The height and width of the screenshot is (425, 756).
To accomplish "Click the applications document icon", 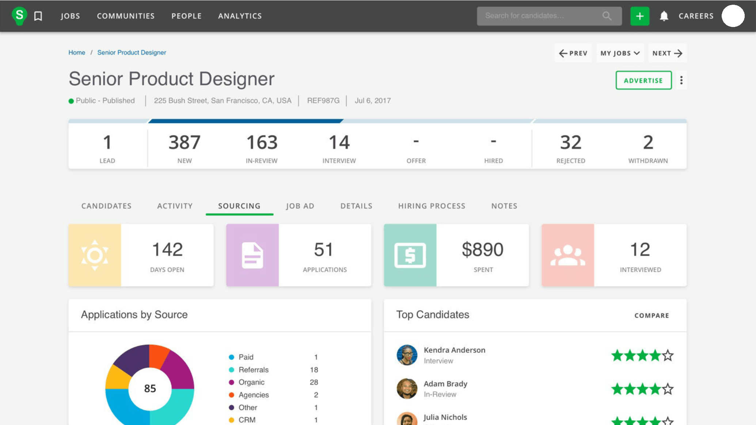I will [x=252, y=255].
